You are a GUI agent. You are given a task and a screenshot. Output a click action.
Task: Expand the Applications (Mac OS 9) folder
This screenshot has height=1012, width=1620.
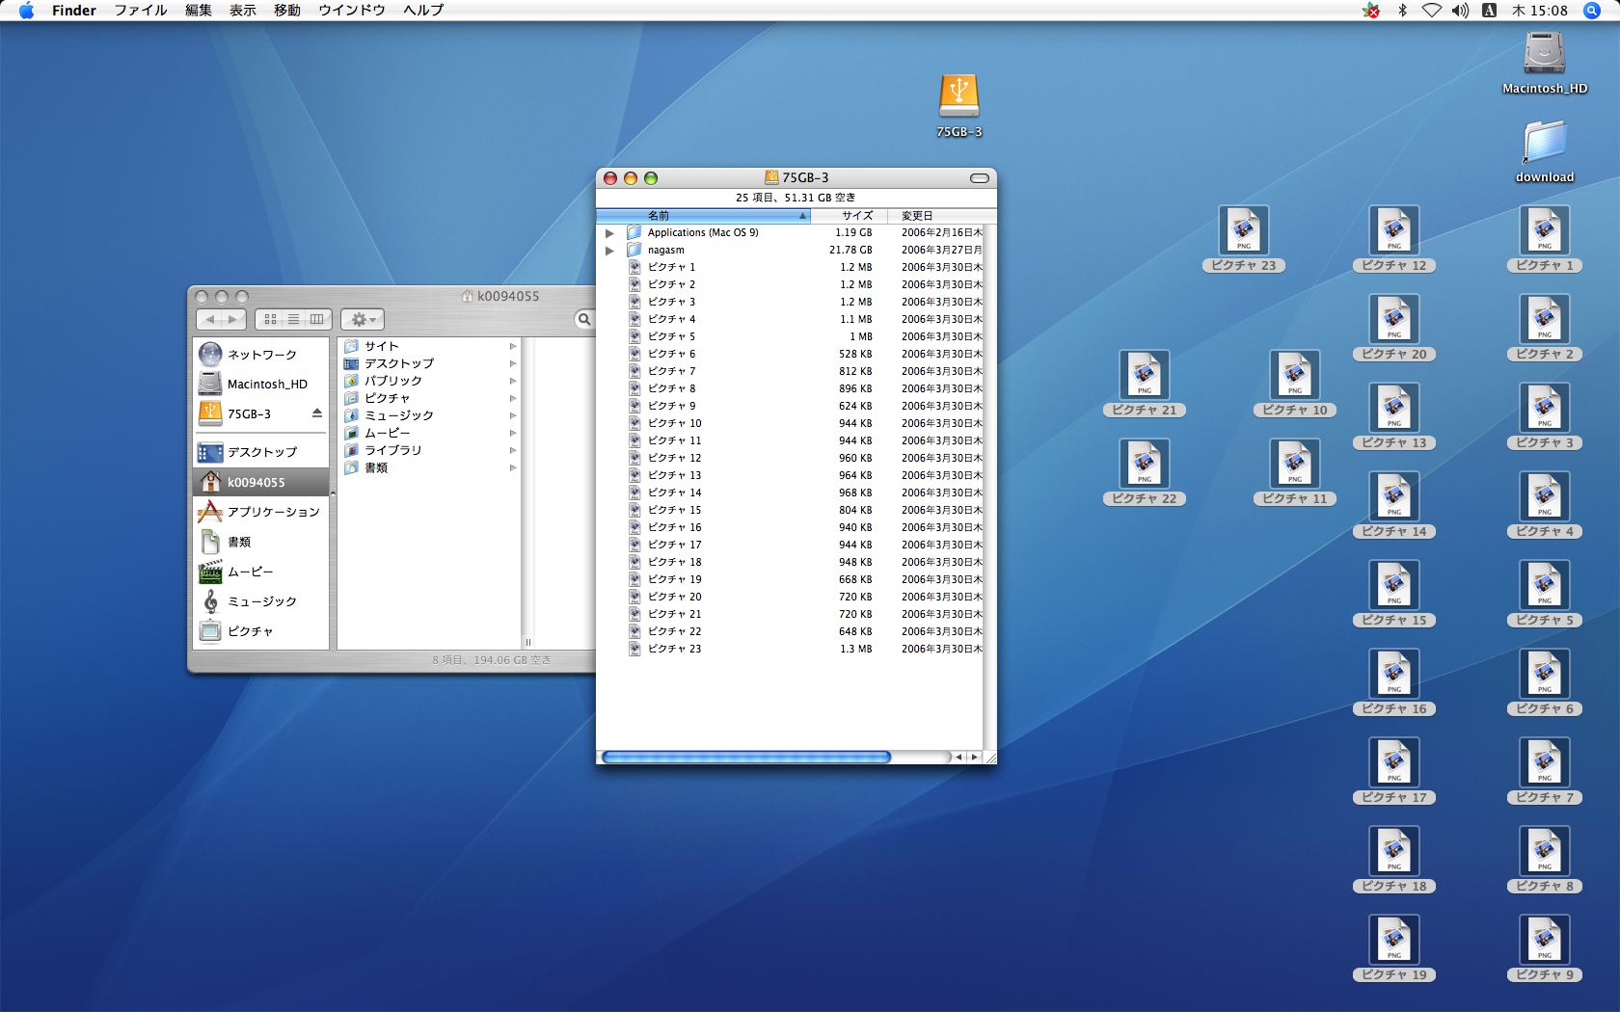[609, 233]
